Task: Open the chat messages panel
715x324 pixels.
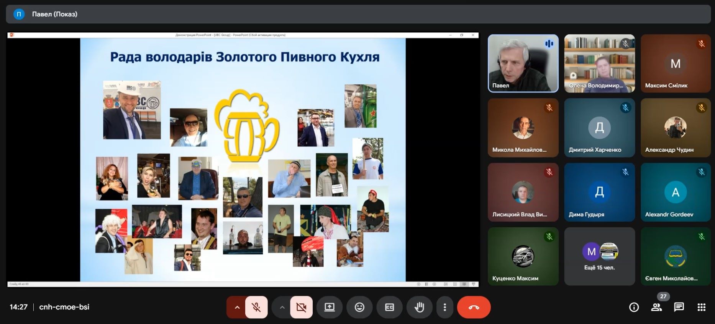Action: click(679, 307)
